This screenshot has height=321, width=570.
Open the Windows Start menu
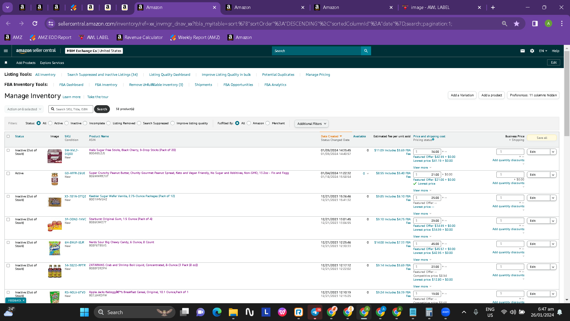(x=84, y=312)
